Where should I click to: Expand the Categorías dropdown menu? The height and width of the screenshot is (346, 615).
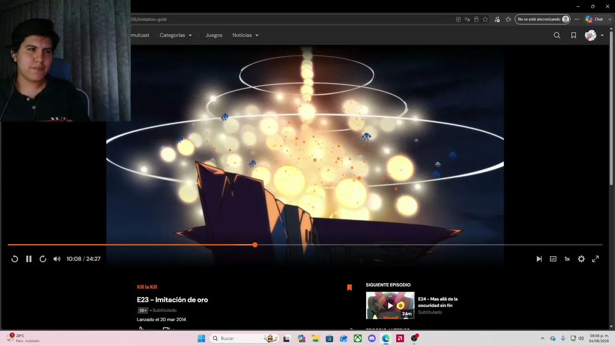tap(176, 35)
